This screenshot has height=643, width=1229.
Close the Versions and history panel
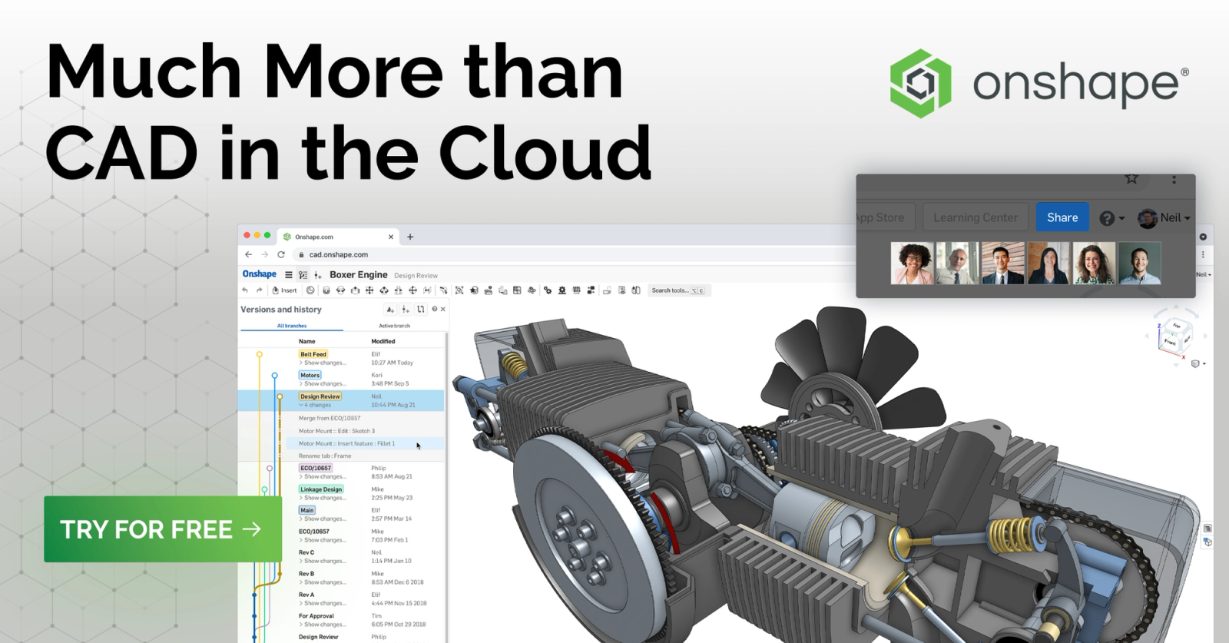point(443,310)
